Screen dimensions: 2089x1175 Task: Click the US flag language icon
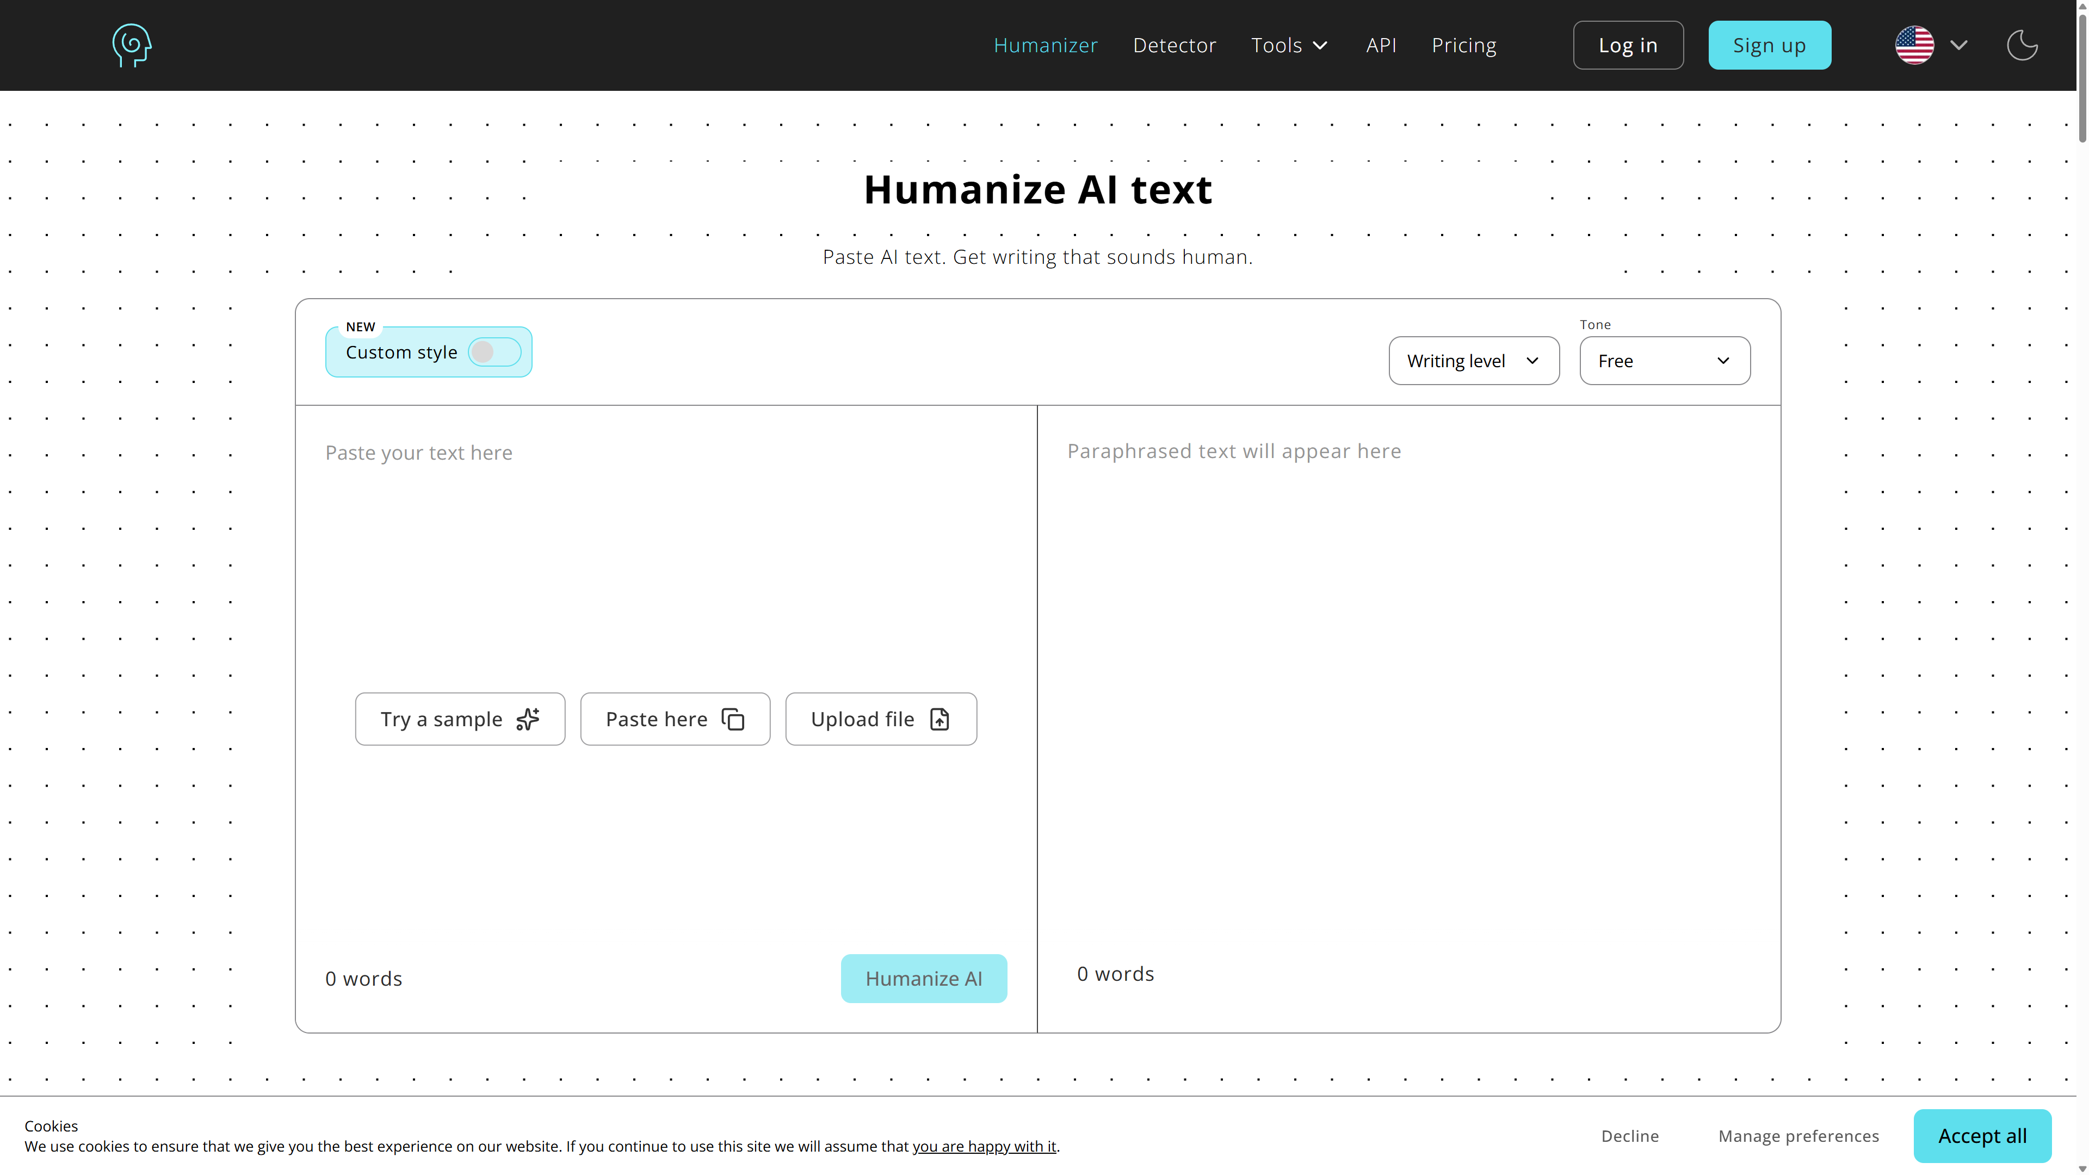click(x=1914, y=45)
